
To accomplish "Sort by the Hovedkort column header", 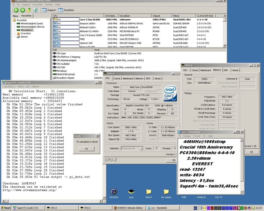I will pyautogui.click(x=135, y=16).
